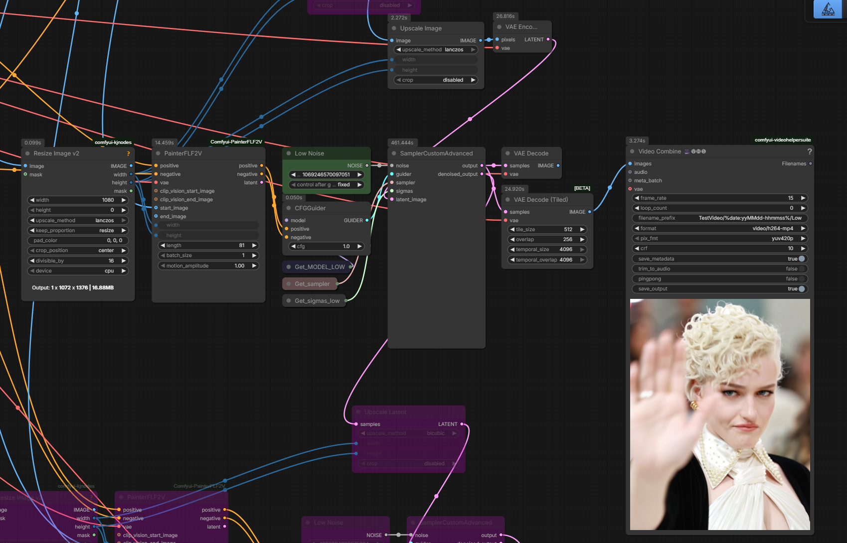Open format dropdown showing video/h264-mp4
Image resolution: width=847 pixels, height=543 pixels.
pos(720,229)
